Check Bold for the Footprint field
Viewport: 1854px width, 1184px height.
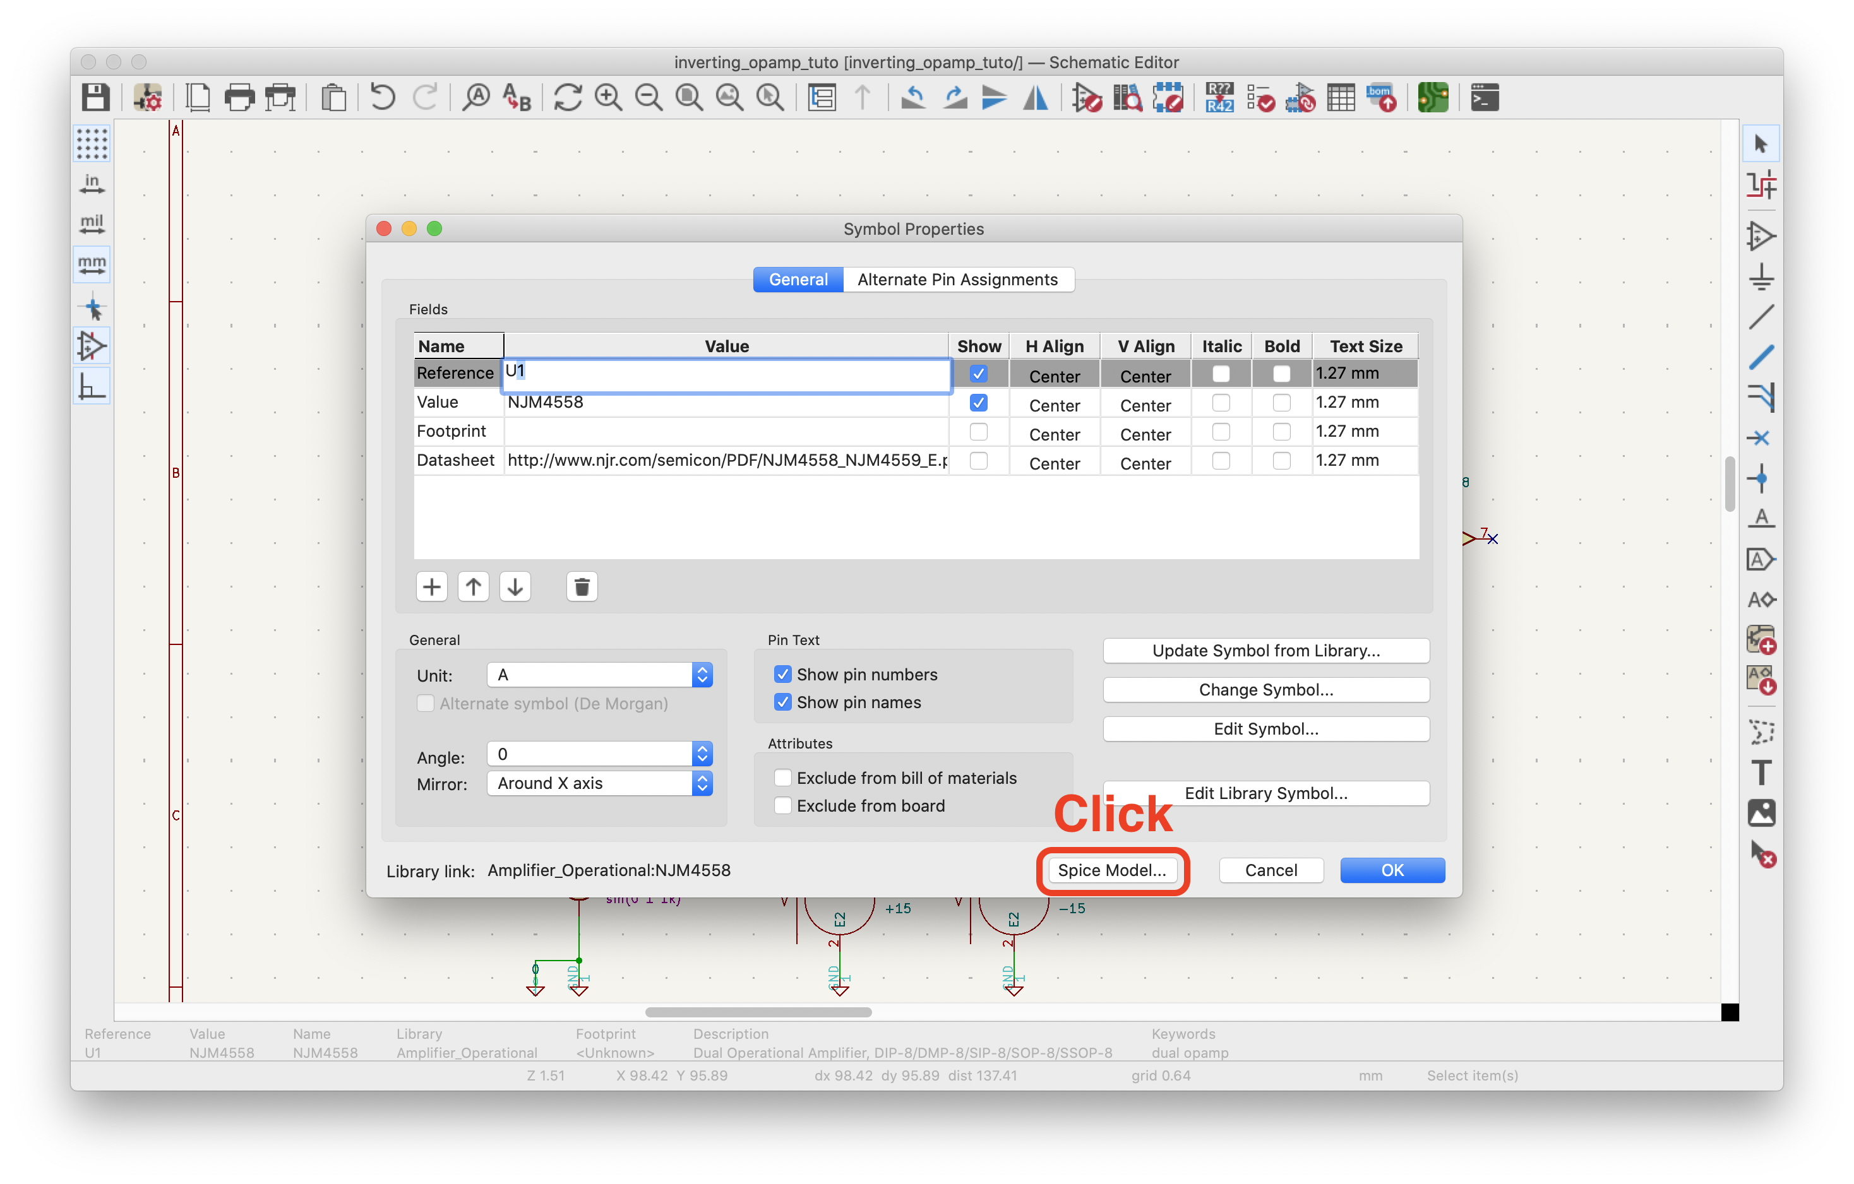(x=1281, y=432)
